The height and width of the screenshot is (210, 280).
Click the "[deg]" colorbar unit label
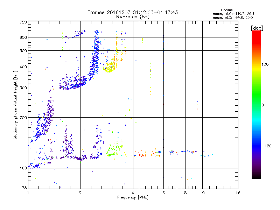click(x=257, y=28)
